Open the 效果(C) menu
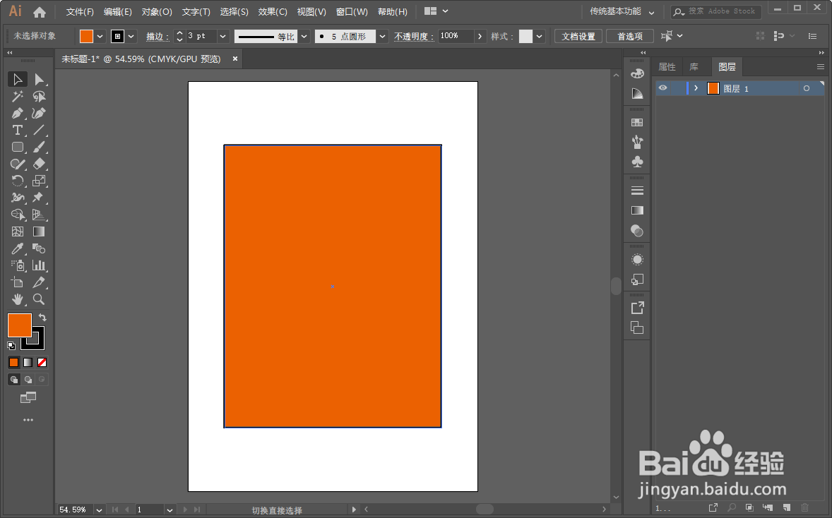 click(273, 12)
